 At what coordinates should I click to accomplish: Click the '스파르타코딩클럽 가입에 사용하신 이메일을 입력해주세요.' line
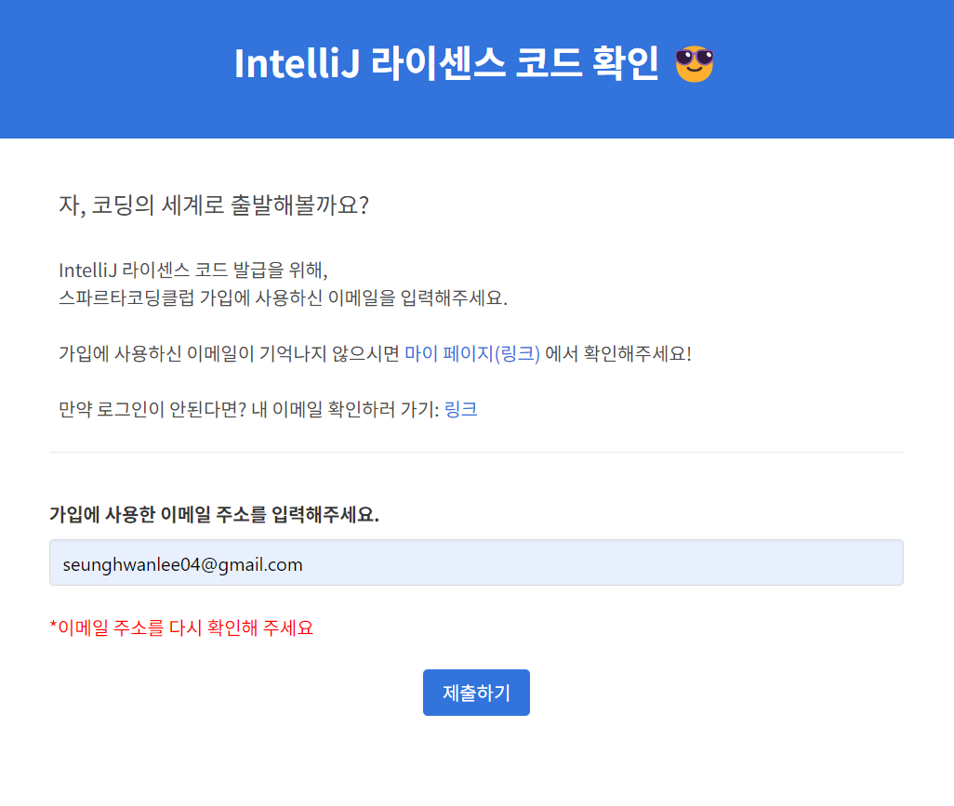click(283, 298)
